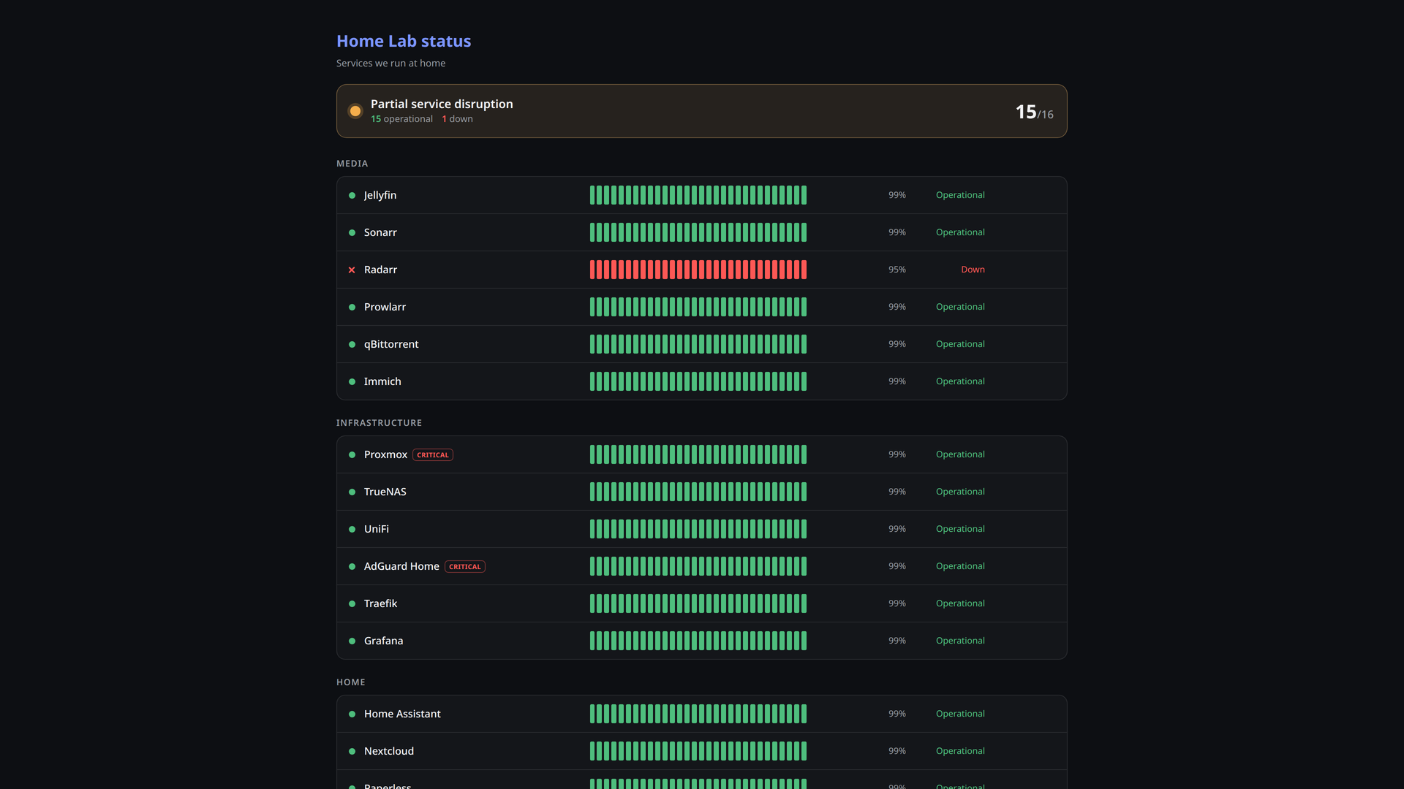Click the Grafana uptime history bar
1404x789 pixels.
click(698, 641)
